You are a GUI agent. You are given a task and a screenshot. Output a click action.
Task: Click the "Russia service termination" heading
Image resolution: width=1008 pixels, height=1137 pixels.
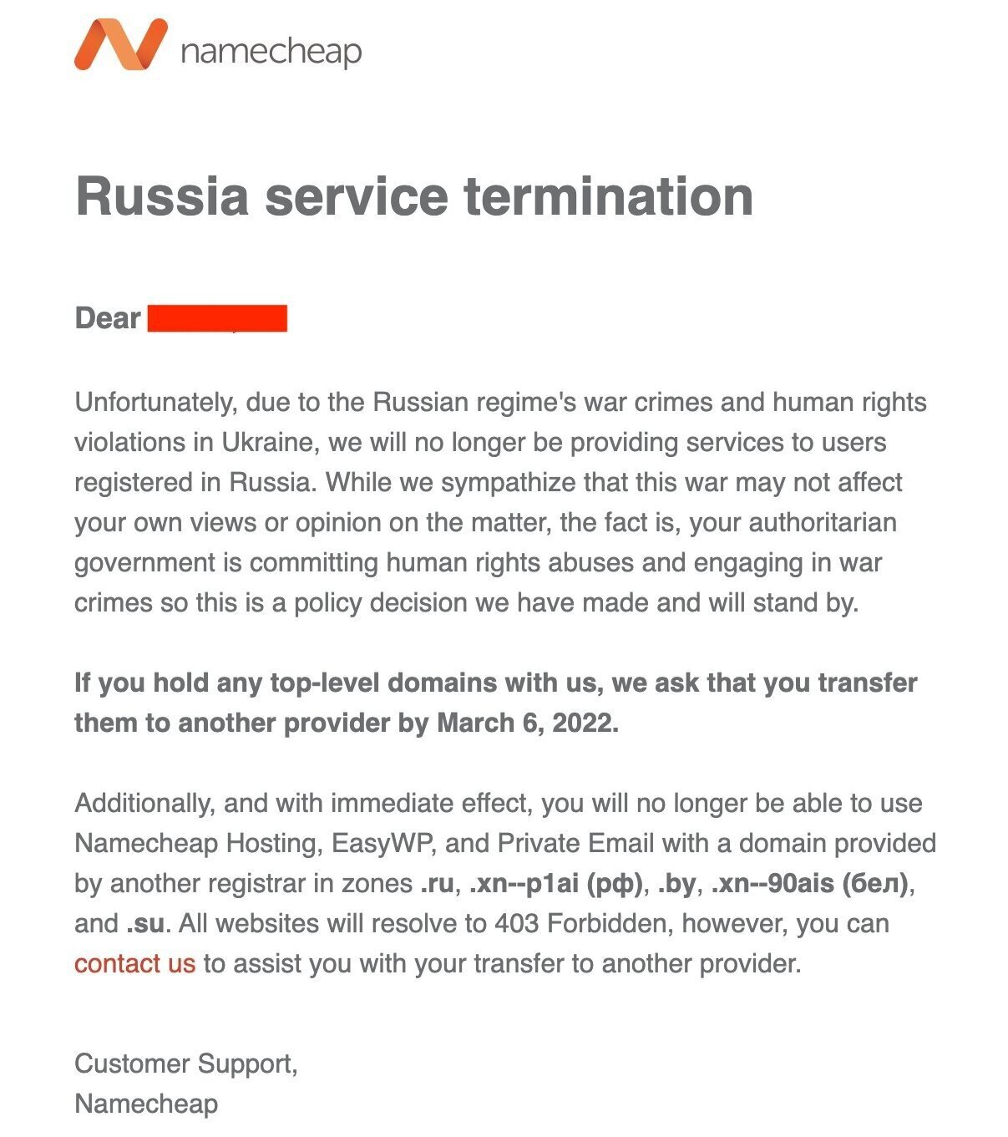414,195
